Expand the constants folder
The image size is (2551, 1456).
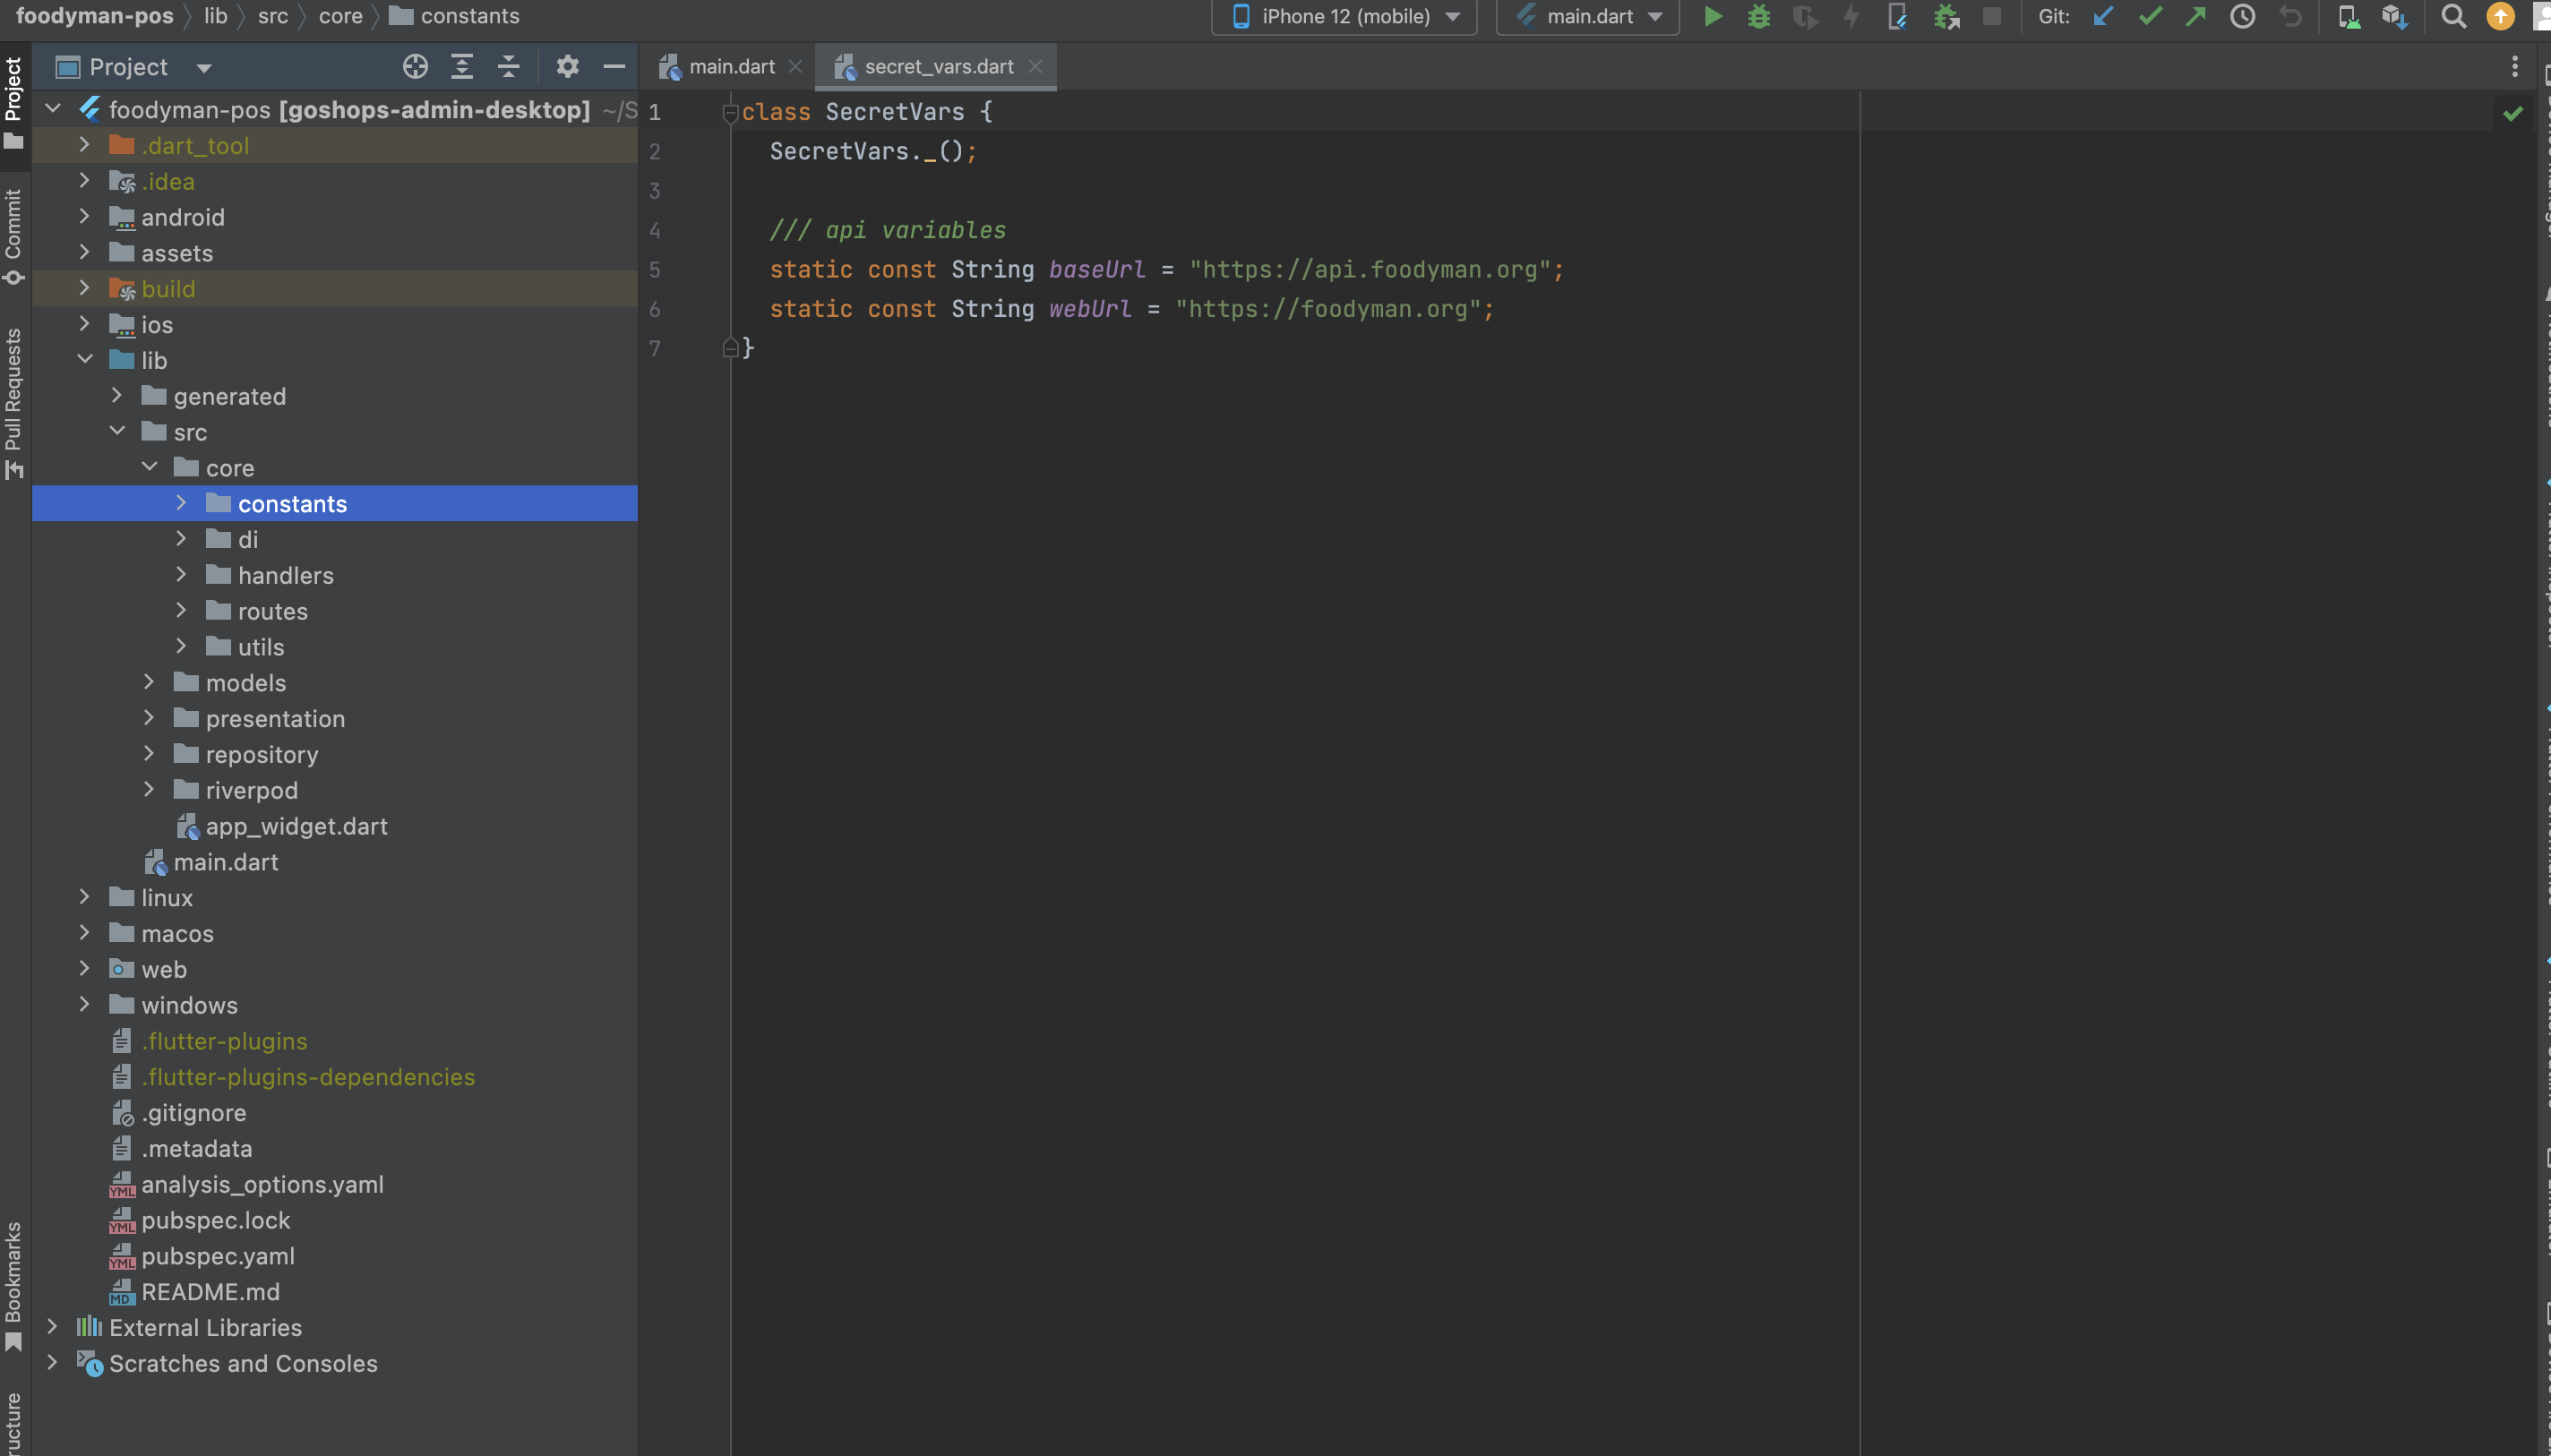coord(181,503)
